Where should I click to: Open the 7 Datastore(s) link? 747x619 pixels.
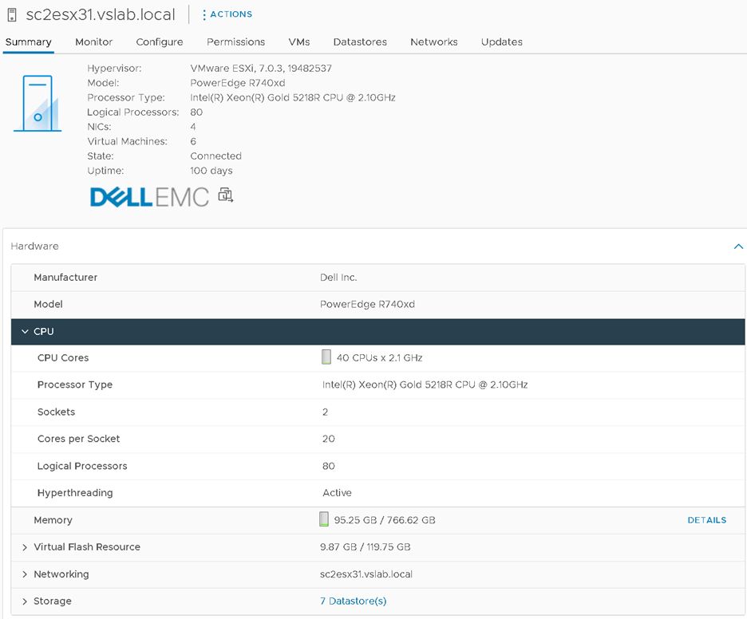click(353, 601)
